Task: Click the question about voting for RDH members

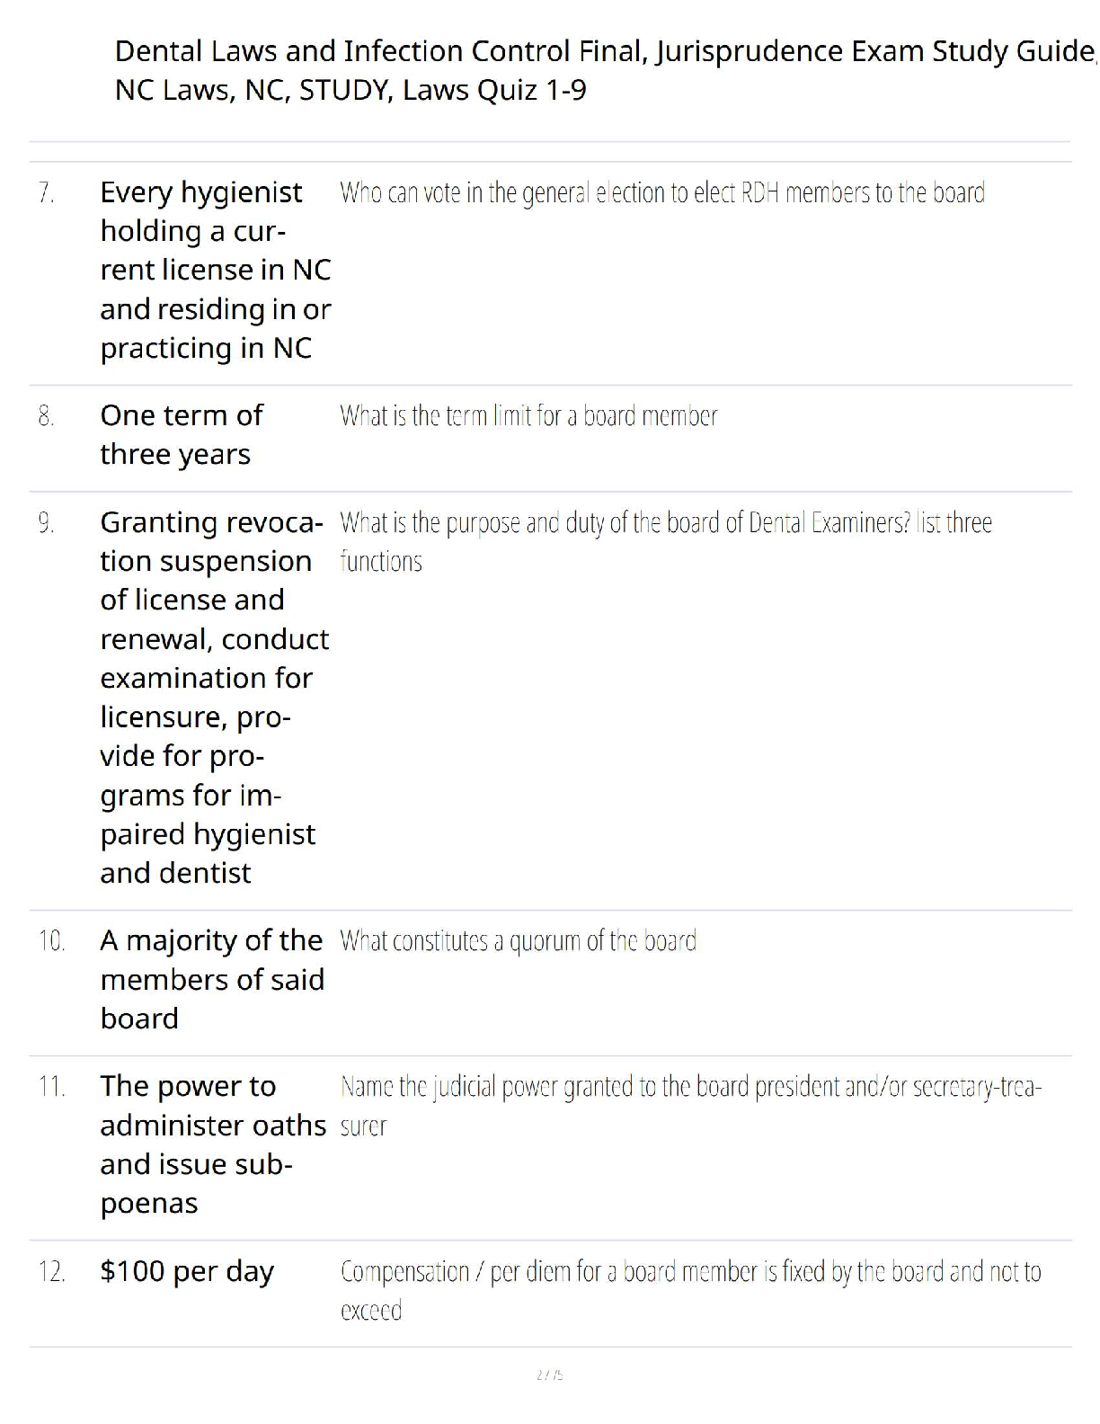Action: 662,193
